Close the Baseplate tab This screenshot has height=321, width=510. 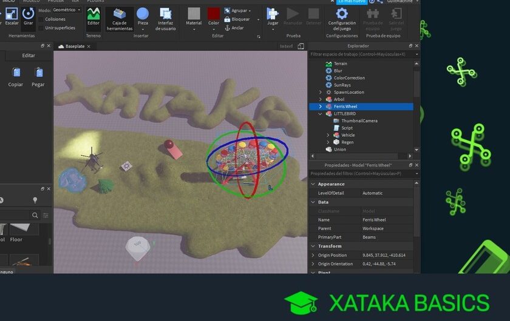89,47
